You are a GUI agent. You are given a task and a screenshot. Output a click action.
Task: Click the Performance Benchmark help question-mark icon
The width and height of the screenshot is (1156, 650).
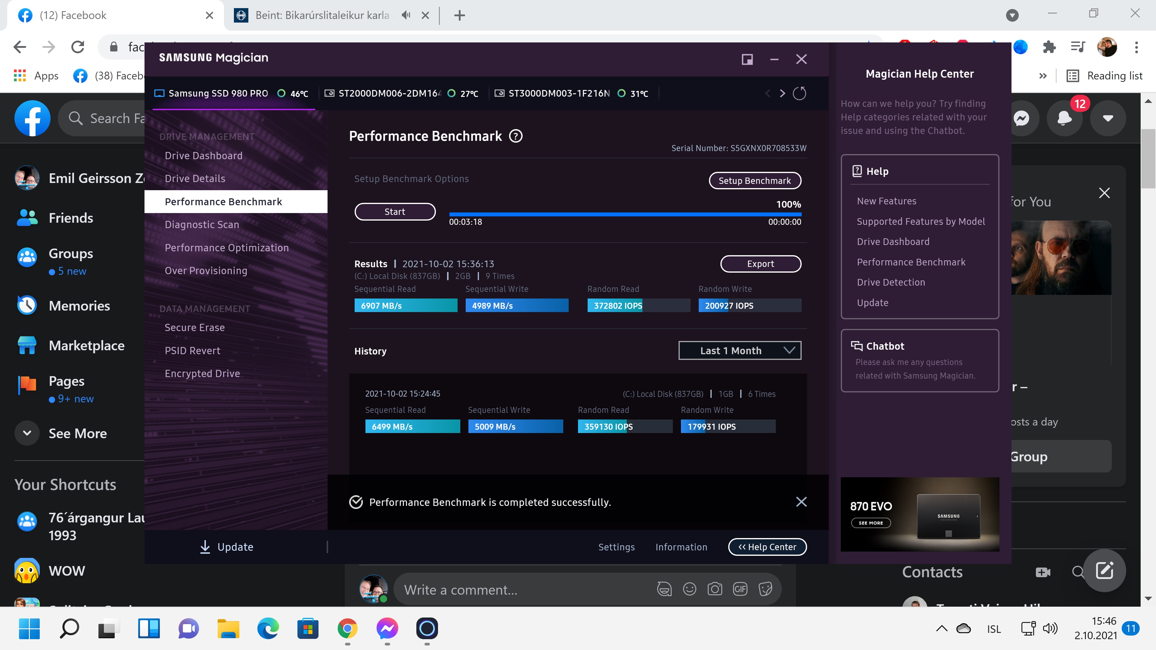[516, 136]
